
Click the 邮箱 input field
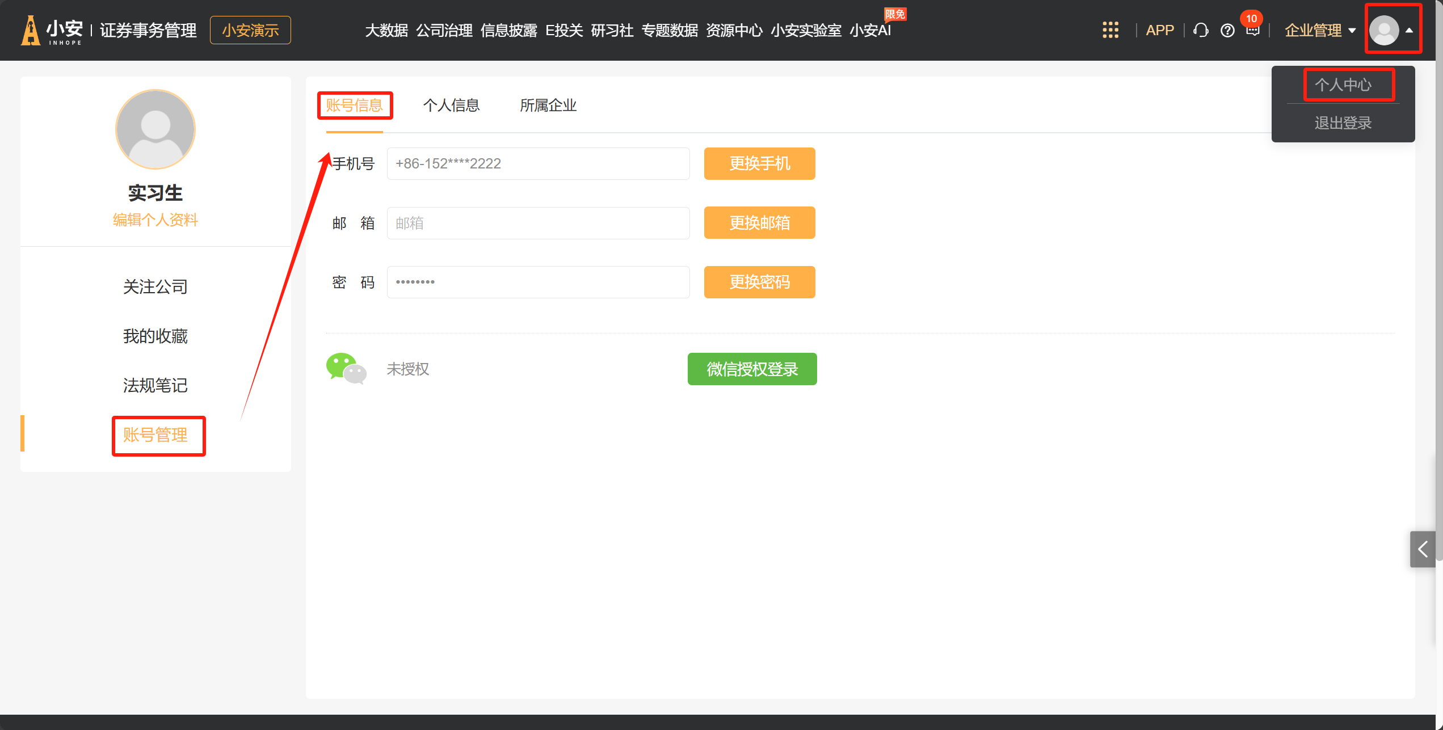[x=537, y=223]
